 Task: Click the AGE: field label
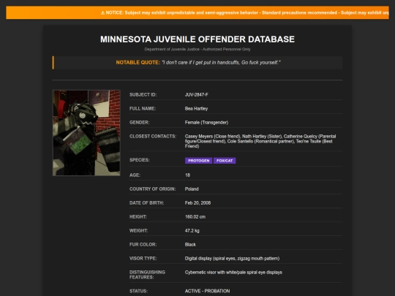(135, 175)
